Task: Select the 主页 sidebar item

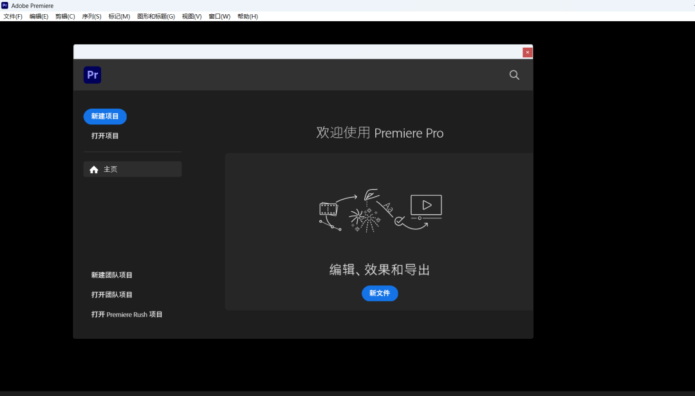Action: click(133, 169)
